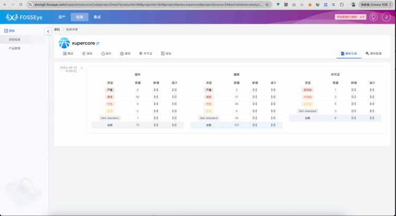
Task: Click the QR code extension icon
Action: coord(286,5)
